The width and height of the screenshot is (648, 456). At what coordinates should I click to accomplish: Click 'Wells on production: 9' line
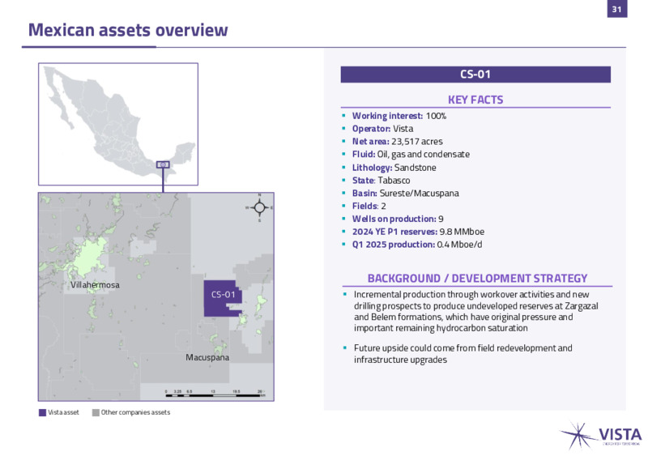click(398, 219)
